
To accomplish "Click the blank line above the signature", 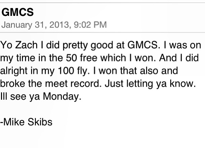I will pyautogui.click(x=102, y=109).
